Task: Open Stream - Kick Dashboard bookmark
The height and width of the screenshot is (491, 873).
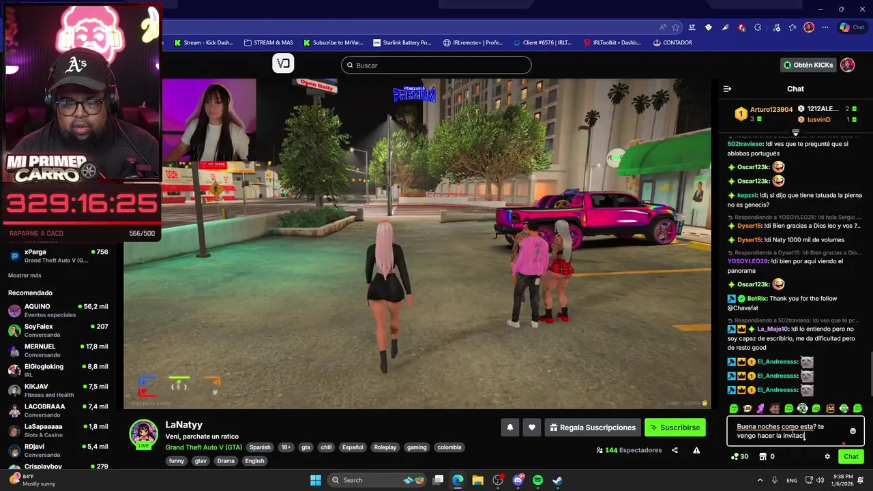Action: pos(203,42)
